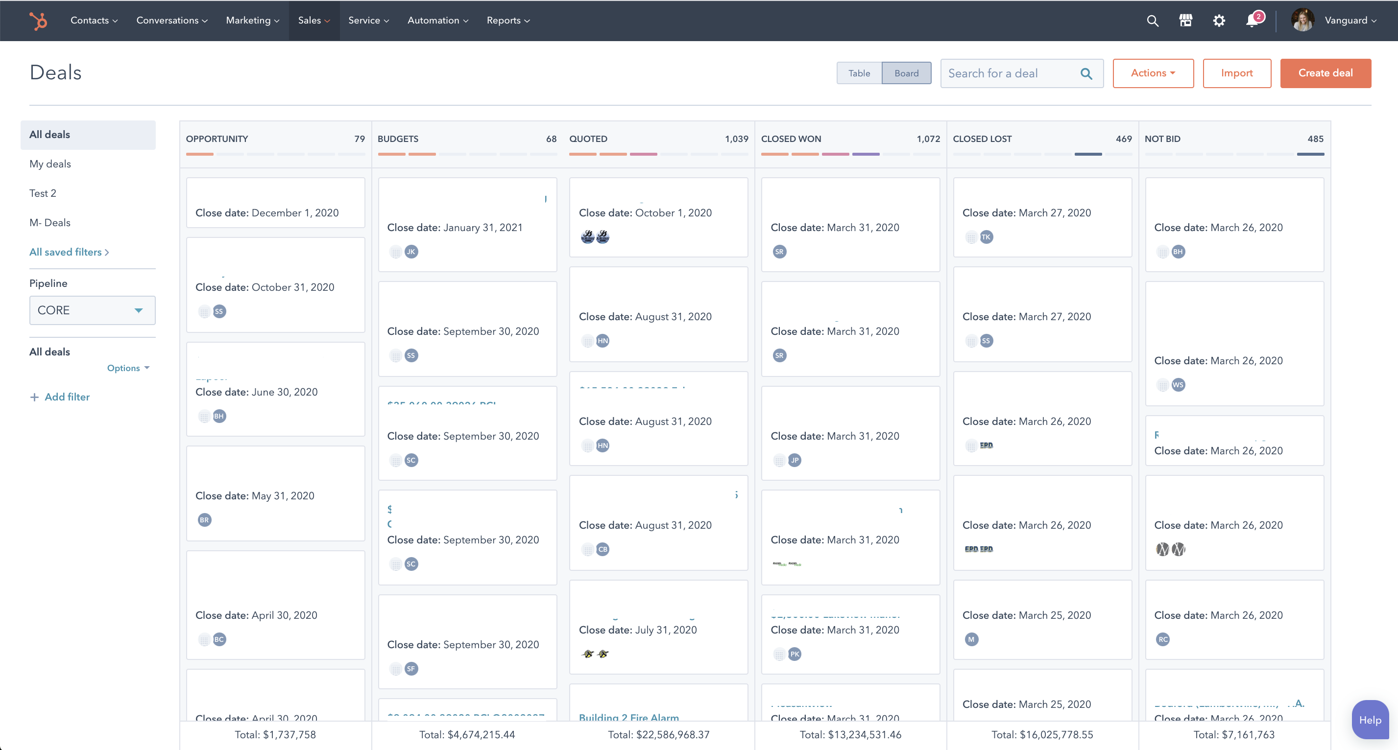Click the Create deal button
Image resolution: width=1398 pixels, height=750 pixels.
[x=1326, y=72]
